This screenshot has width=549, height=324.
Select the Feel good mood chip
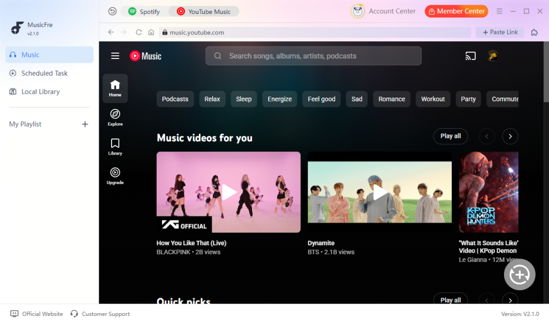(x=322, y=99)
